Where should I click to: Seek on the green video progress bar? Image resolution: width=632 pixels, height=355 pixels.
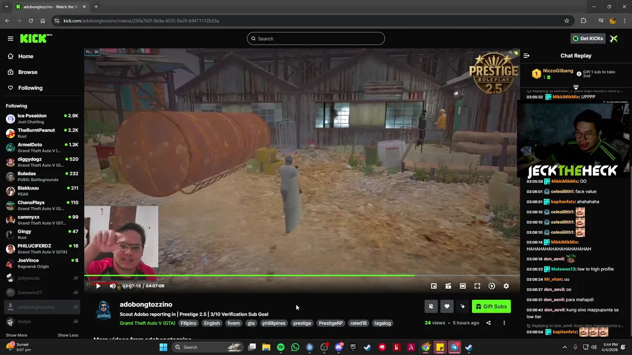(x=302, y=276)
